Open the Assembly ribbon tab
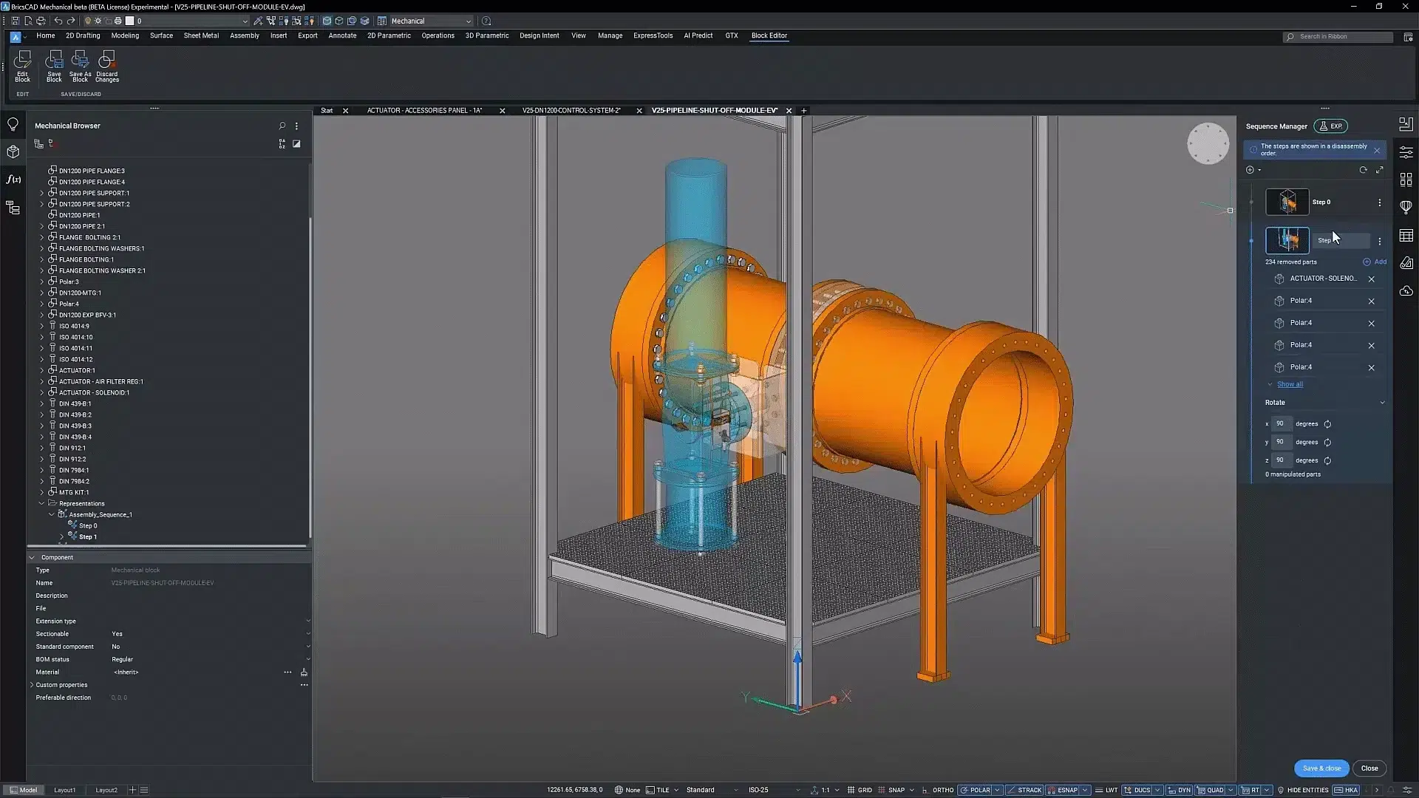 pos(244,35)
